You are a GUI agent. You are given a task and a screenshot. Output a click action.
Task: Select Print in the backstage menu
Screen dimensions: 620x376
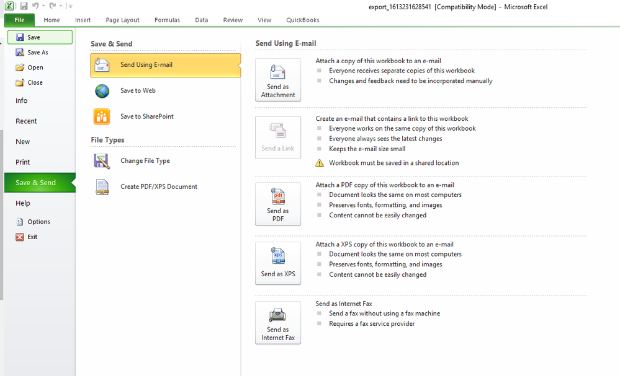point(22,162)
